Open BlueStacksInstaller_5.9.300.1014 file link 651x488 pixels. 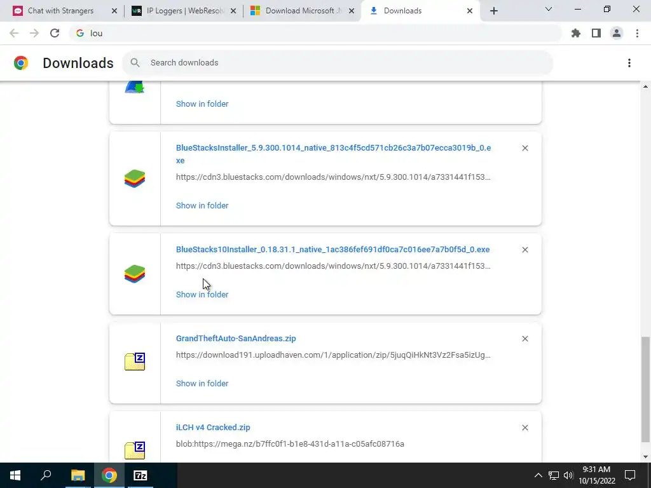point(333,154)
